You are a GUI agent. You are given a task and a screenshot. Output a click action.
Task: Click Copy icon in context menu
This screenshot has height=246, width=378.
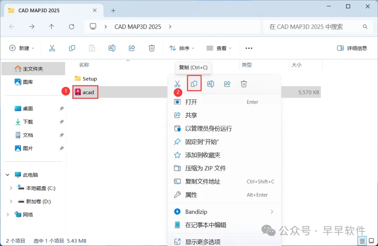pos(194,84)
